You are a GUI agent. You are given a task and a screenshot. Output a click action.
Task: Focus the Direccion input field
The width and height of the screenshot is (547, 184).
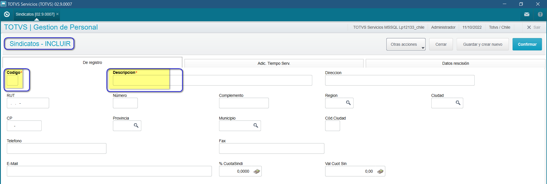(x=400, y=80)
